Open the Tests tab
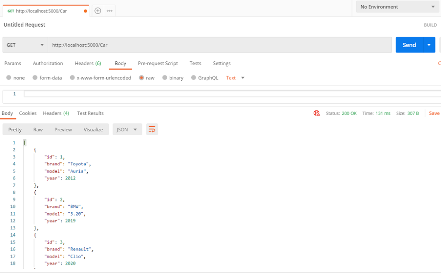The height and width of the screenshot is (274, 441). click(x=195, y=64)
